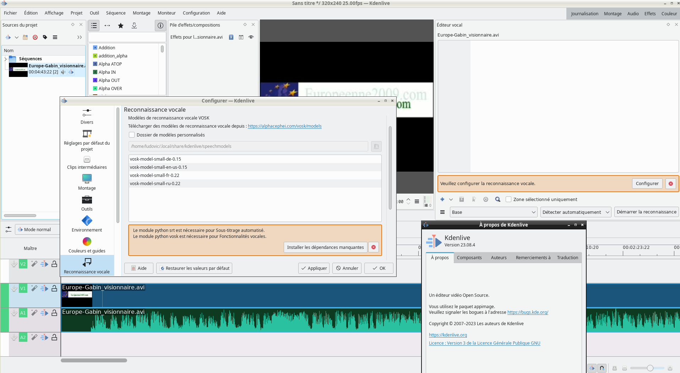
Task: Switch to the Composants tab in À propos
Action: [469, 258]
